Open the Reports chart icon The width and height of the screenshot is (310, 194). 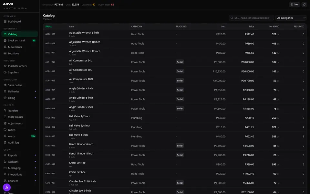[5, 155]
